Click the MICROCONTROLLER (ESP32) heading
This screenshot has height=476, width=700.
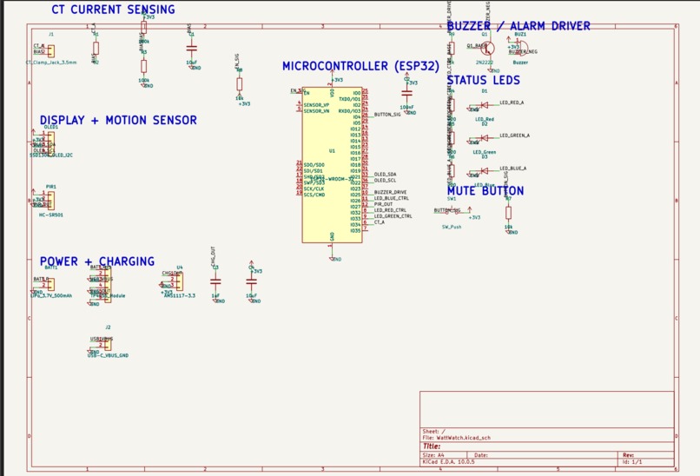(x=360, y=66)
